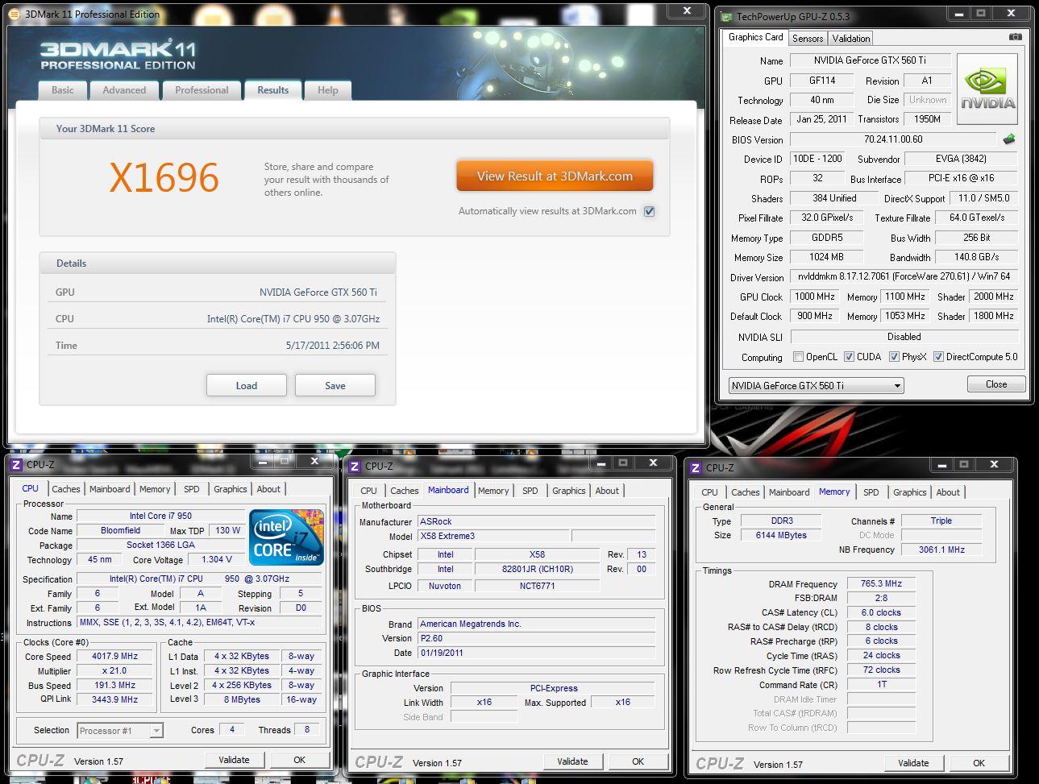Click the GPU Clock 1000 MHz field
The image size is (1039, 784).
pos(816,297)
